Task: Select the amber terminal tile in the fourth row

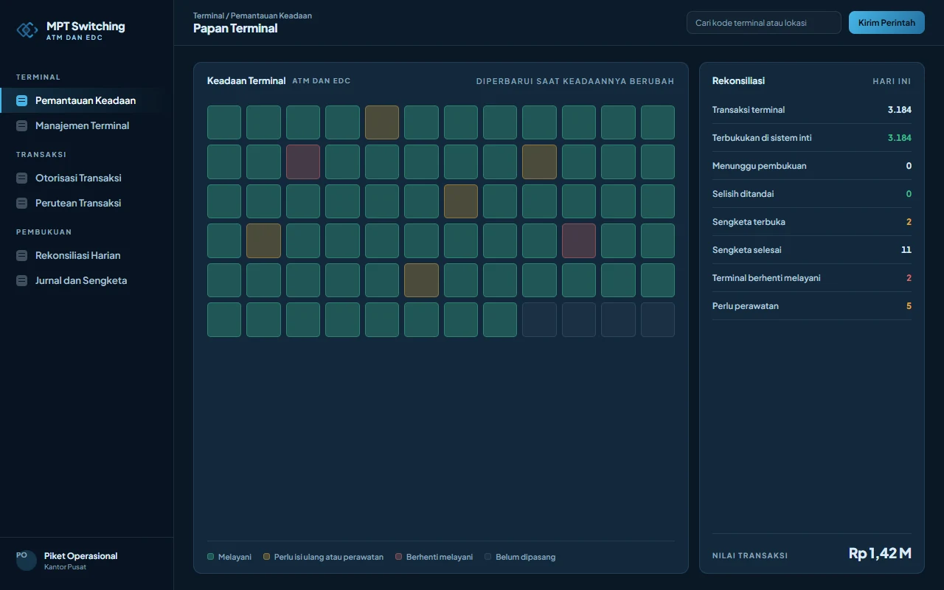Action: click(263, 240)
